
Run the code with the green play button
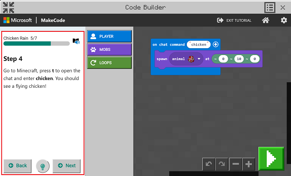[271, 159]
